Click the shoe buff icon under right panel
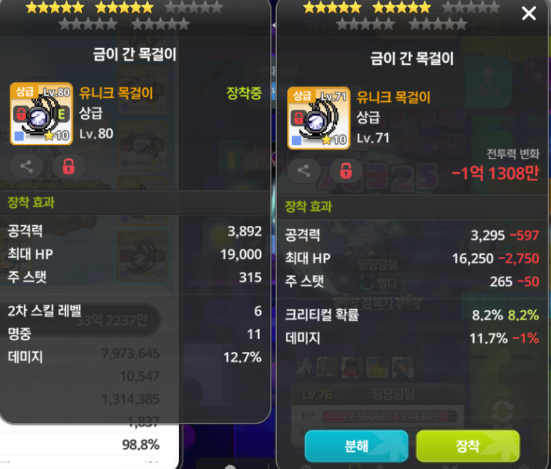Image resolution: width=551 pixels, height=469 pixels. (303, 367)
